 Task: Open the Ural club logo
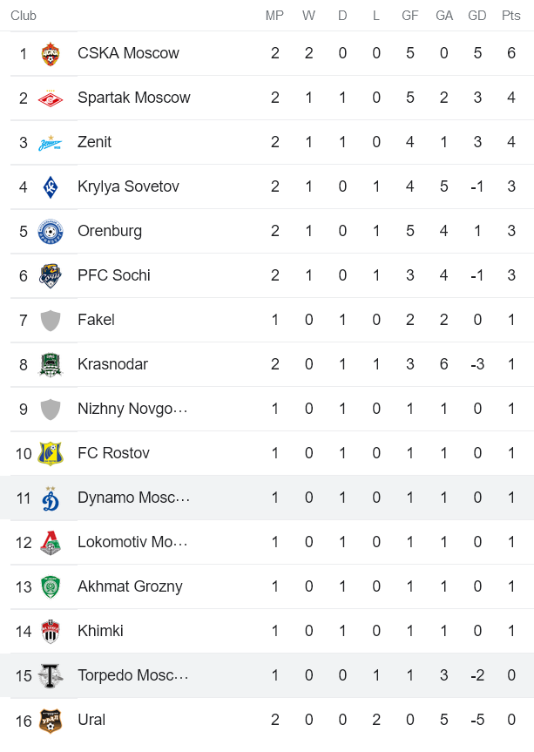point(51,721)
